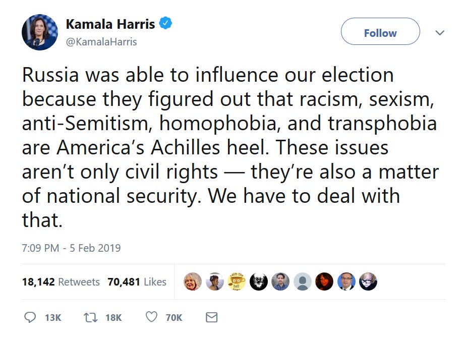
Task: View the 18,142 Retweets list
Action: tap(61, 282)
